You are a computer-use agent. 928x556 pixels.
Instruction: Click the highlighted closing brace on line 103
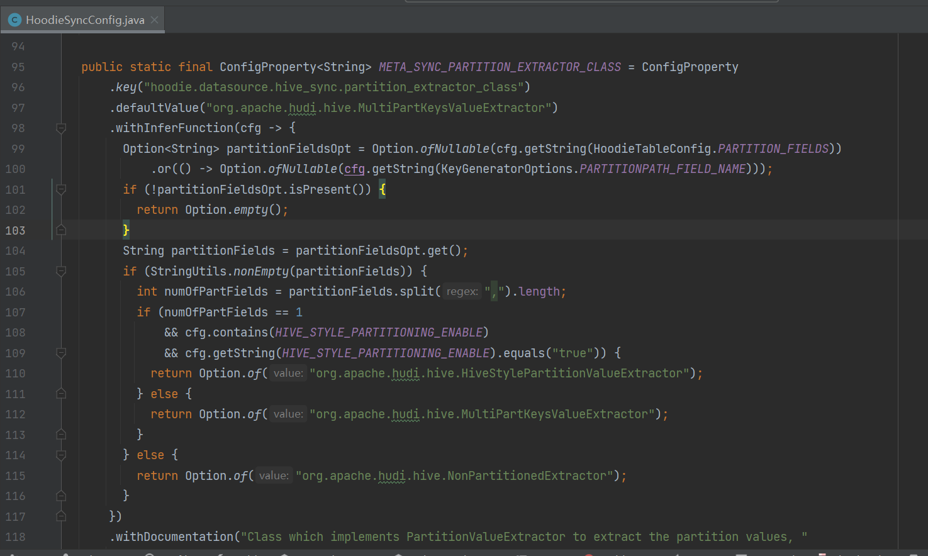pyautogui.click(x=126, y=230)
